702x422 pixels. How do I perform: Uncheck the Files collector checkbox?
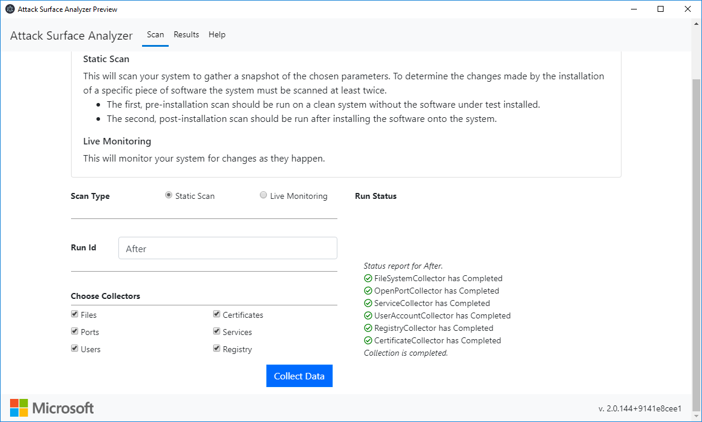click(75, 314)
